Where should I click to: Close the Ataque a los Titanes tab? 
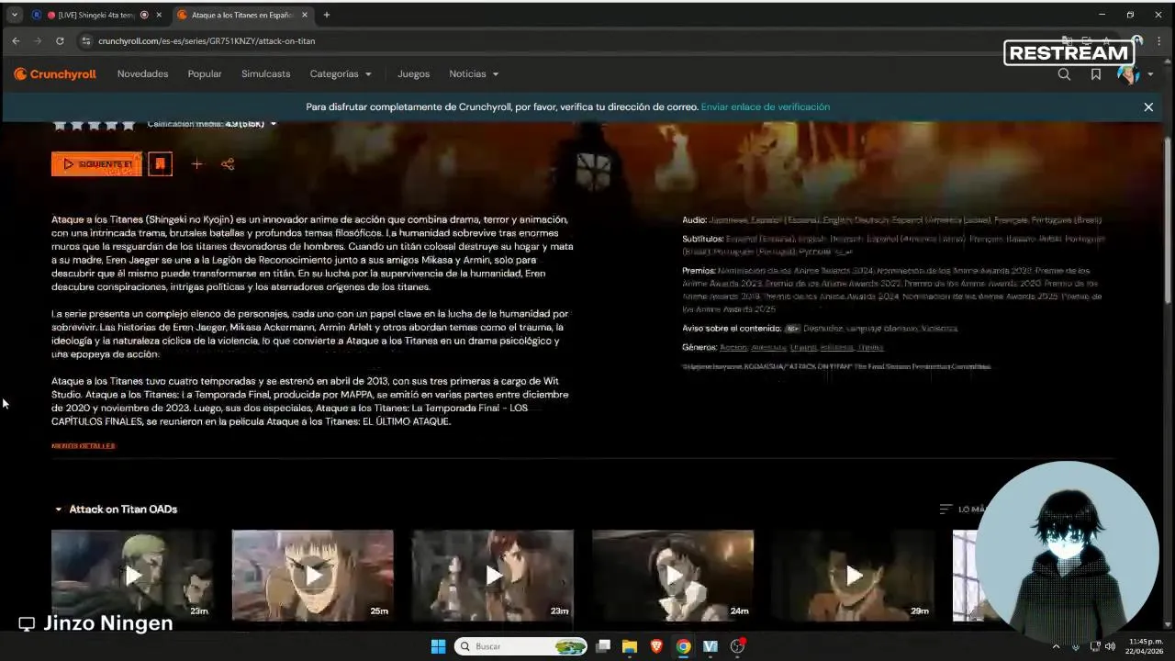pyautogui.click(x=305, y=15)
